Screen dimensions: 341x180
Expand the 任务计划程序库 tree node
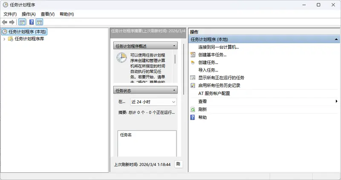pyautogui.click(x=4, y=39)
